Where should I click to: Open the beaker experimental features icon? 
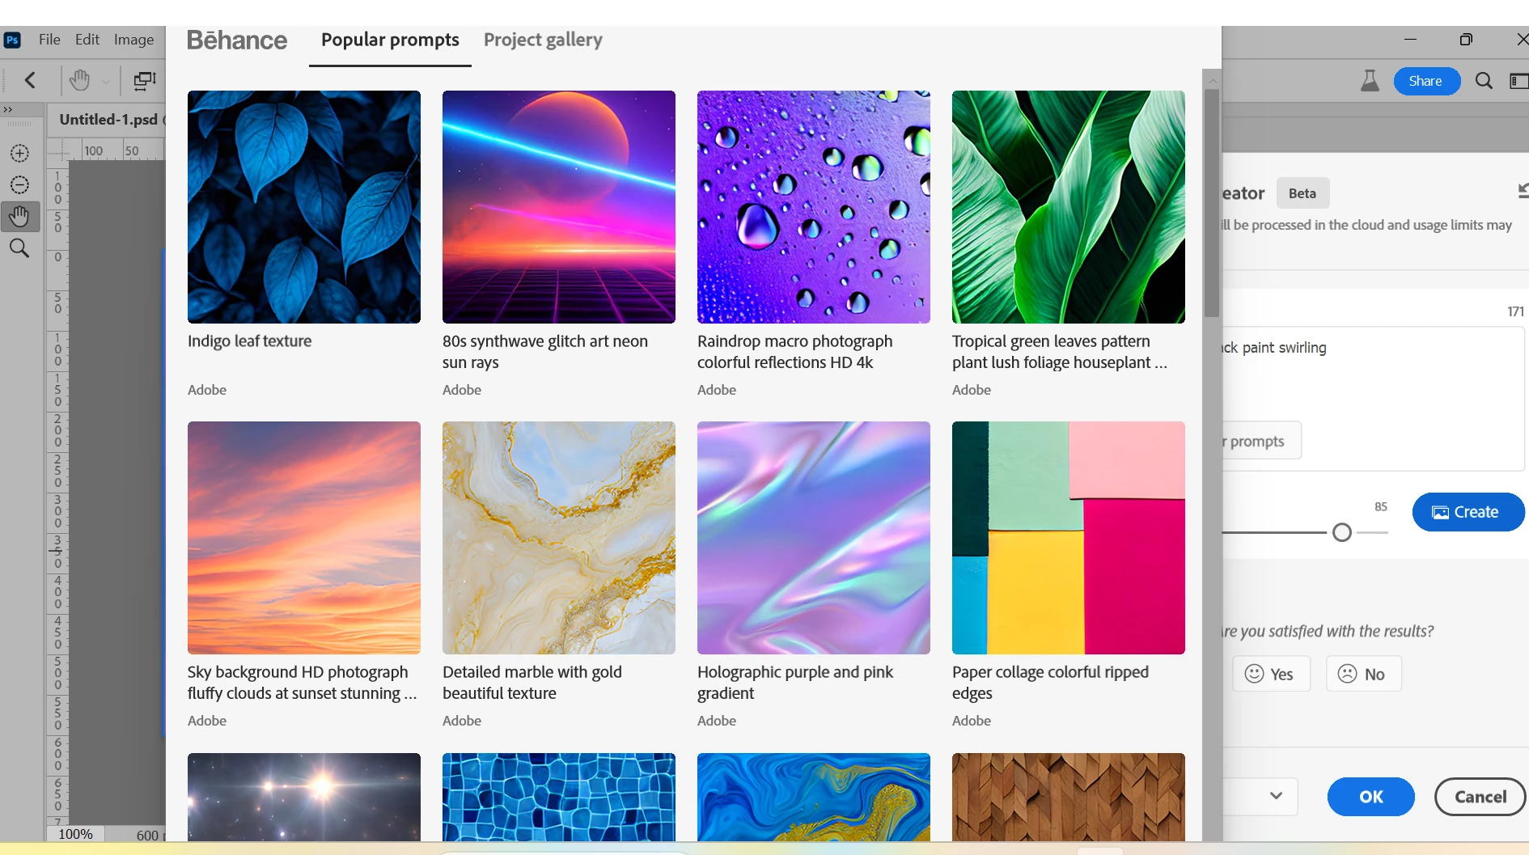point(1370,81)
